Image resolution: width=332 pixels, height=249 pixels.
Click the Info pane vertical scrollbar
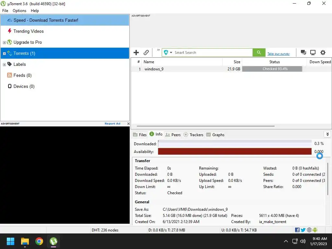click(328, 179)
